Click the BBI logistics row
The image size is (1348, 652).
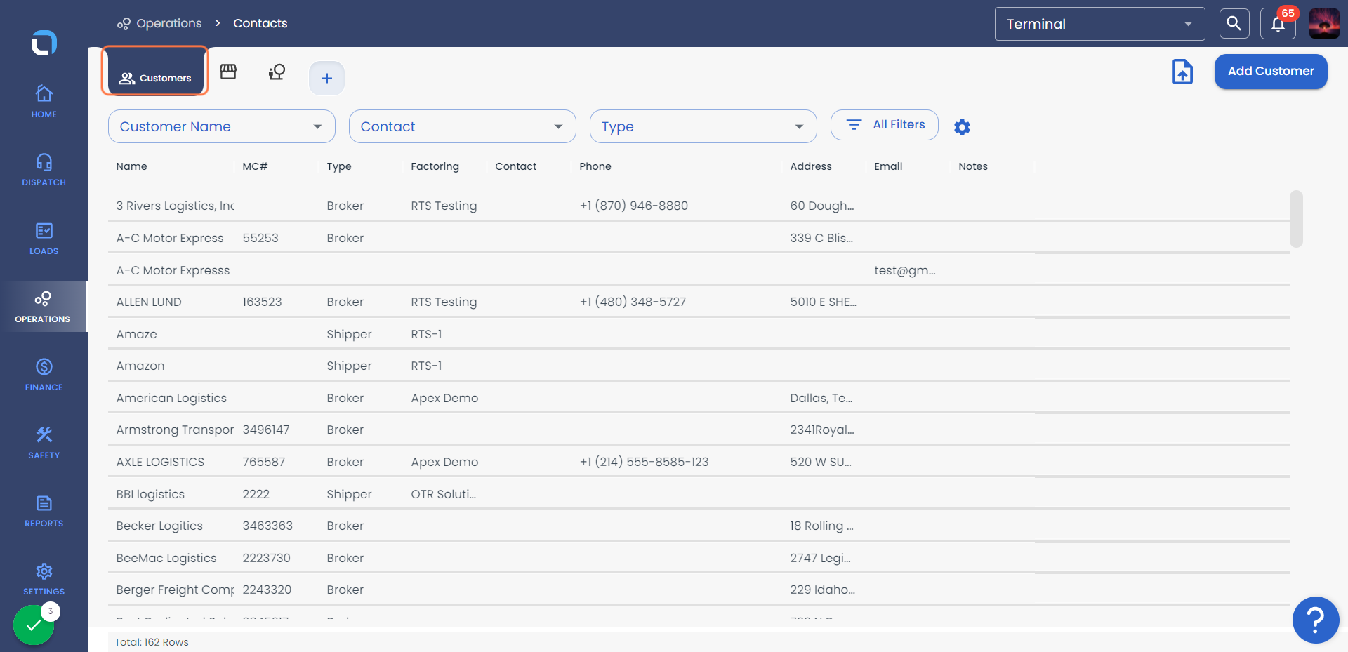(x=699, y=494)
